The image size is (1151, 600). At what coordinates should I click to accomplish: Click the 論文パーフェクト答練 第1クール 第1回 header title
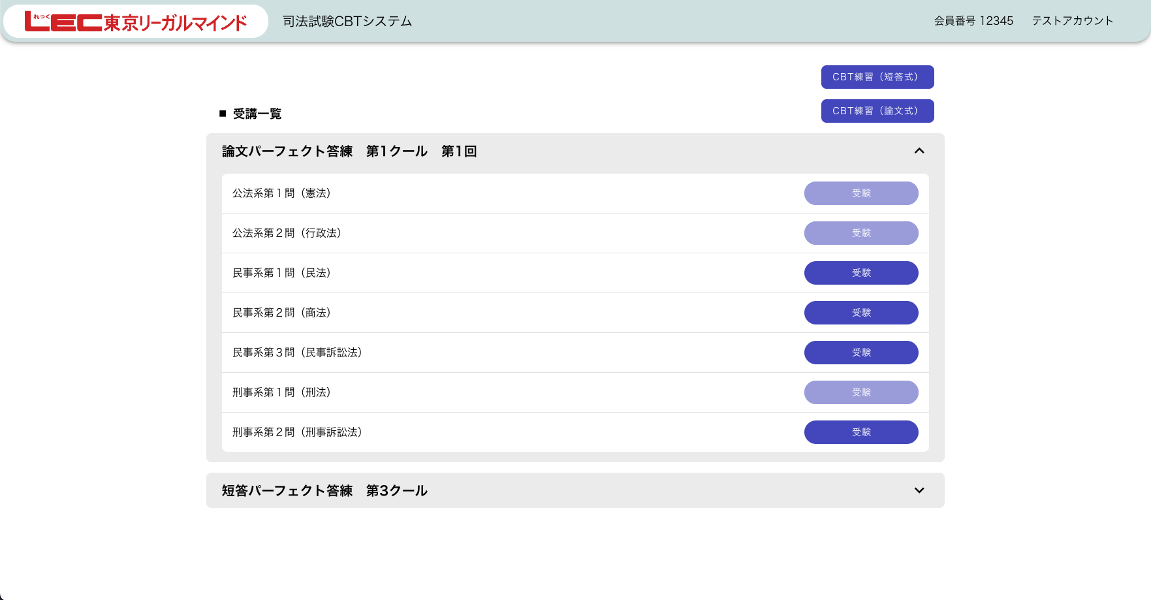click(x=349, y=151)
